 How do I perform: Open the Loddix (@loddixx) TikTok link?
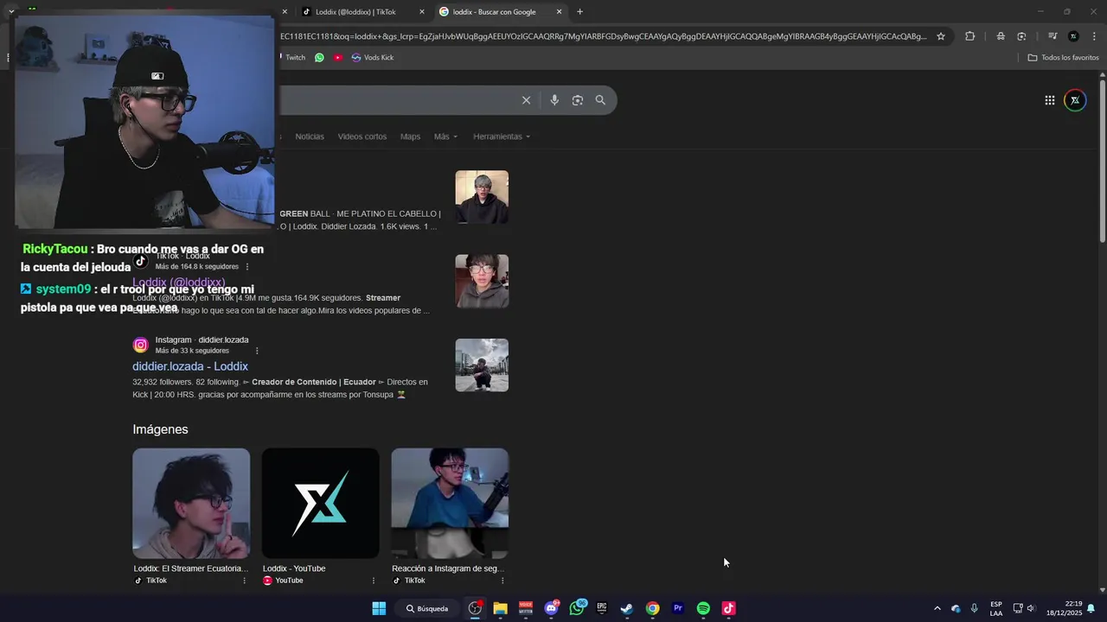[x=179, y=282]
